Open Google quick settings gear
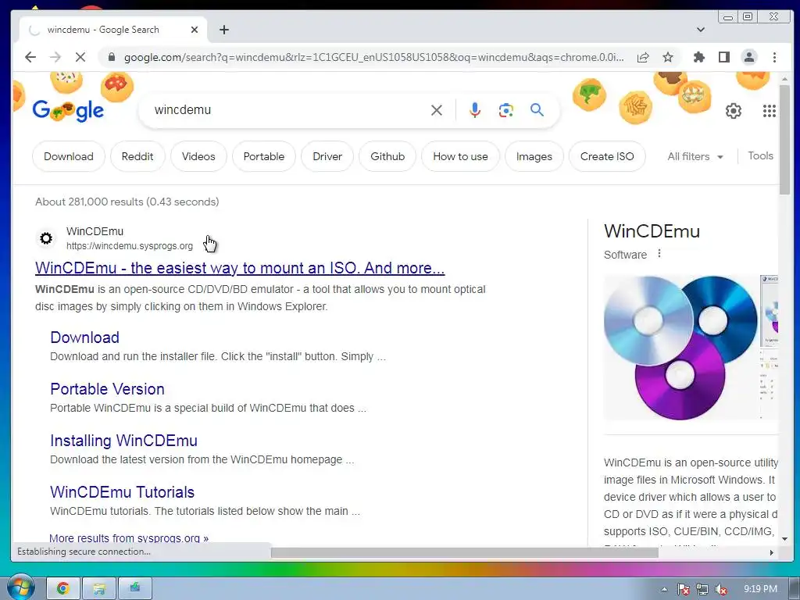 (733, 111)
